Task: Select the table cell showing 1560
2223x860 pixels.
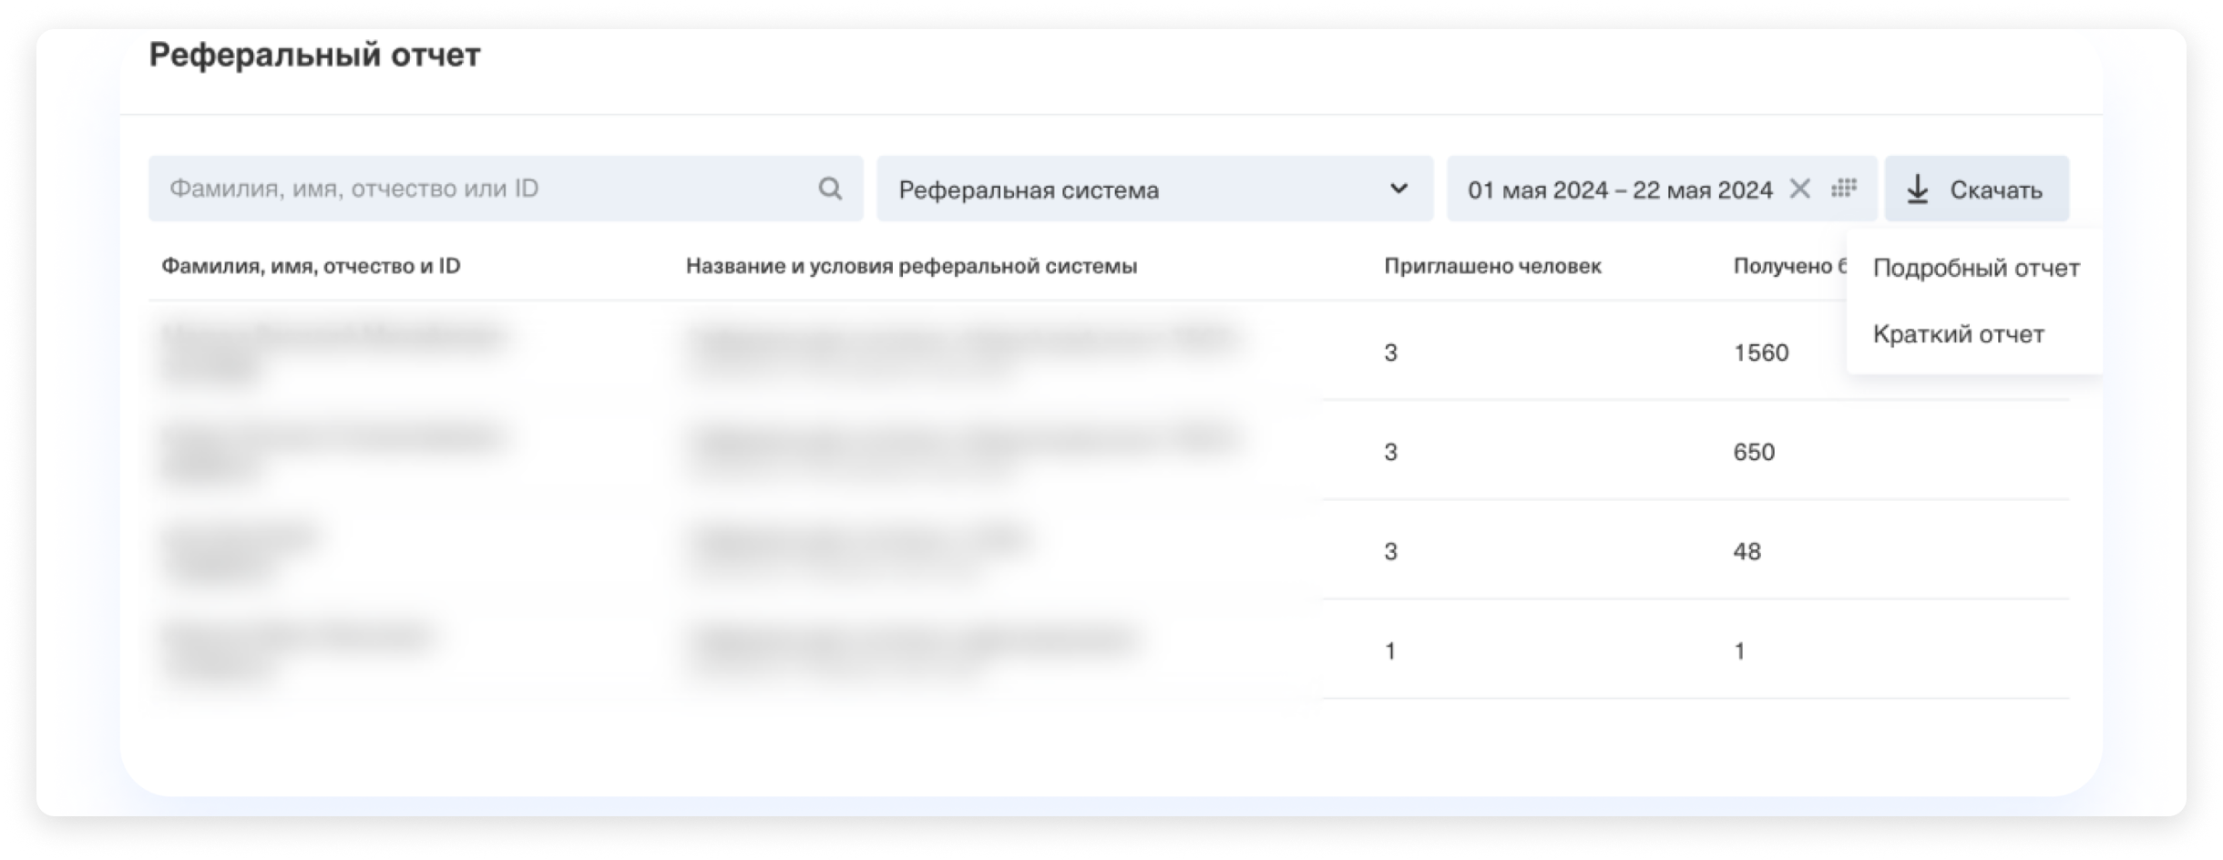Action: pyautogui.click(x=1760, y=353)
